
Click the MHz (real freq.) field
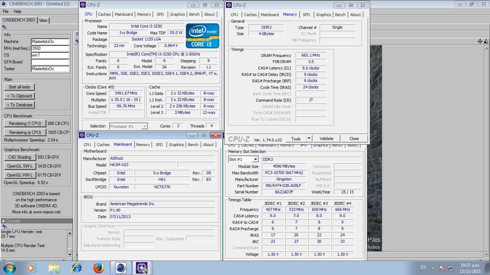(x=50, y=48)
